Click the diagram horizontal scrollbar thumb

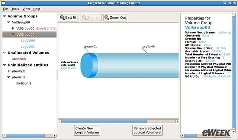[104, 121]
